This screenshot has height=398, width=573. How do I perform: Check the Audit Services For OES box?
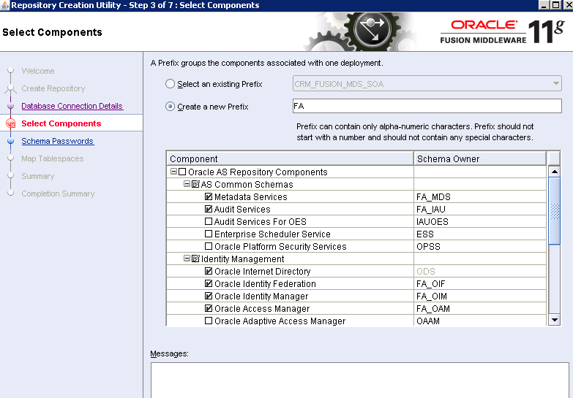[x=209, y=222]
